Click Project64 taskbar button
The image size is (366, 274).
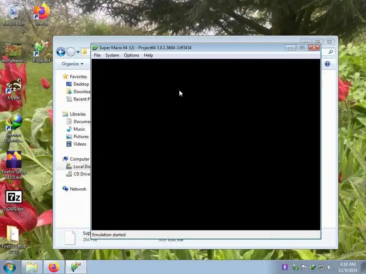tap(76, 267)
